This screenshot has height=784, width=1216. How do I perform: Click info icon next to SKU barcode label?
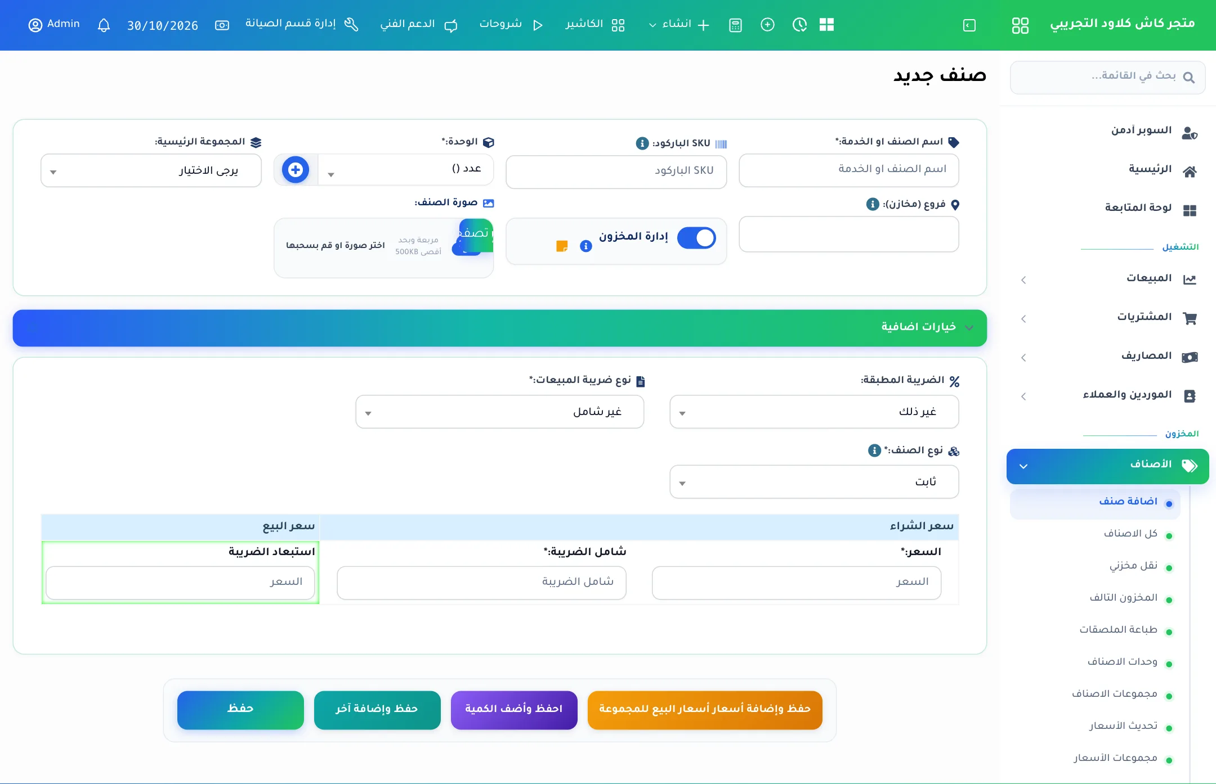642,143
